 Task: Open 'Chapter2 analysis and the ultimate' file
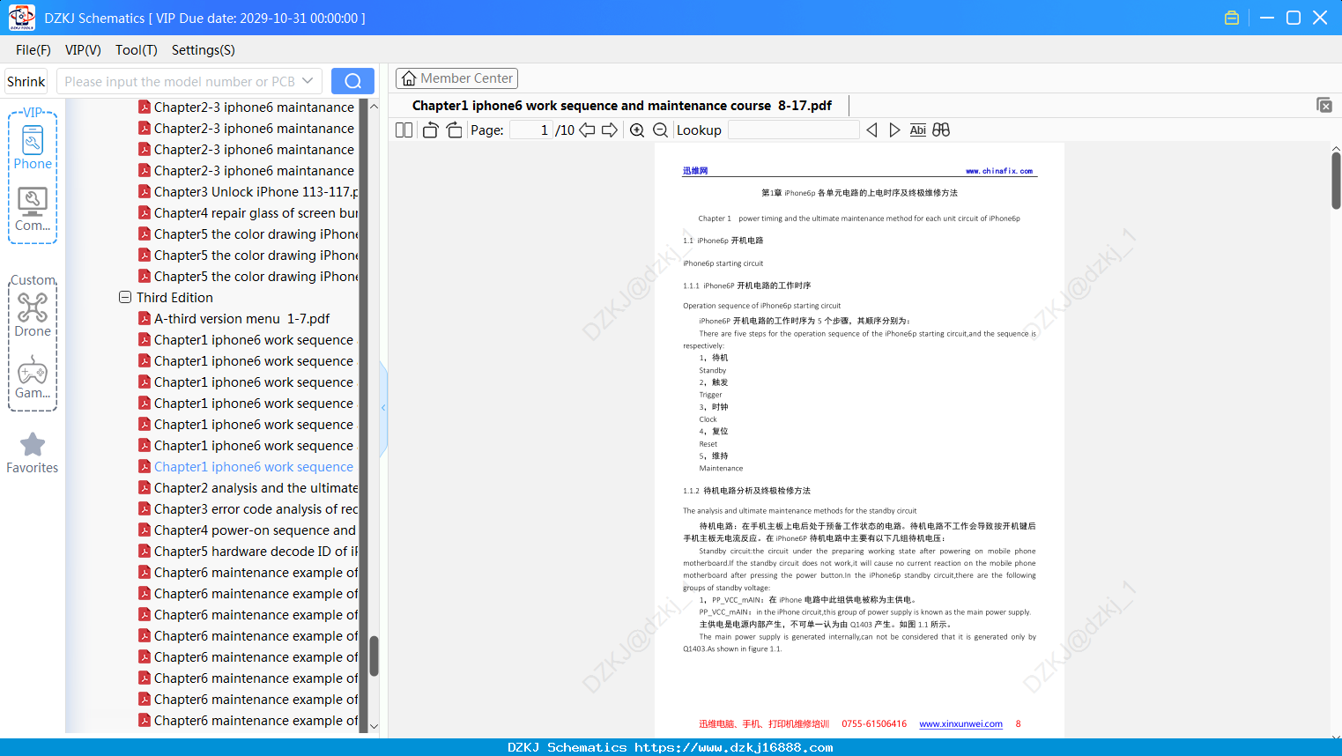248,488
